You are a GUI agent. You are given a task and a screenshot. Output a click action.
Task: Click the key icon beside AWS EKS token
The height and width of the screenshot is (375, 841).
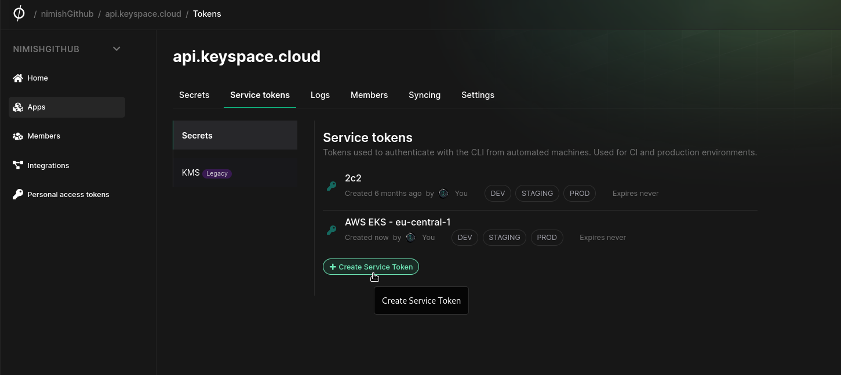click(332, 230)
